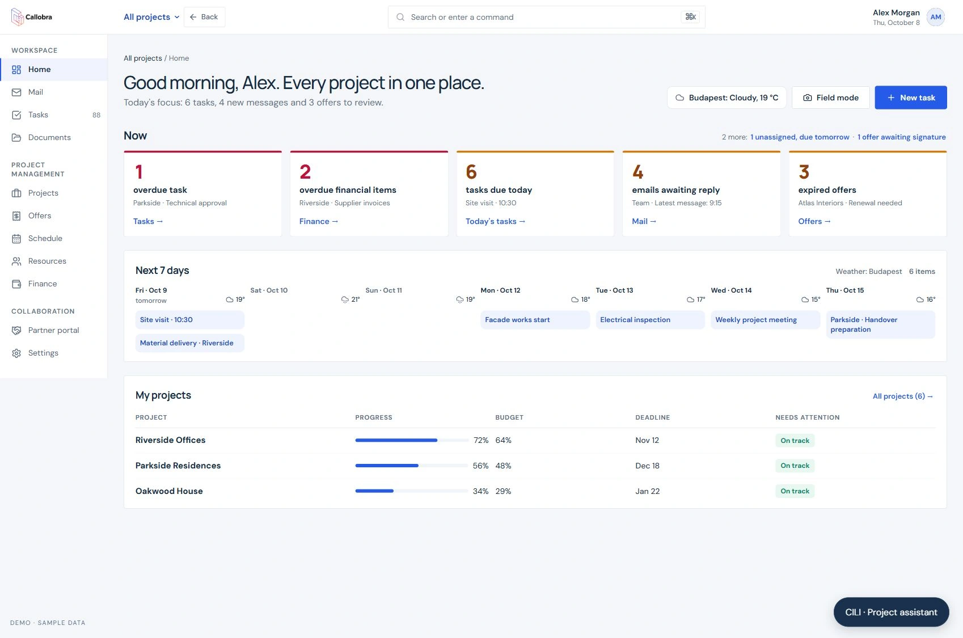
Task: Open Offers via the invoice icon
Action: tap(16, 216)
